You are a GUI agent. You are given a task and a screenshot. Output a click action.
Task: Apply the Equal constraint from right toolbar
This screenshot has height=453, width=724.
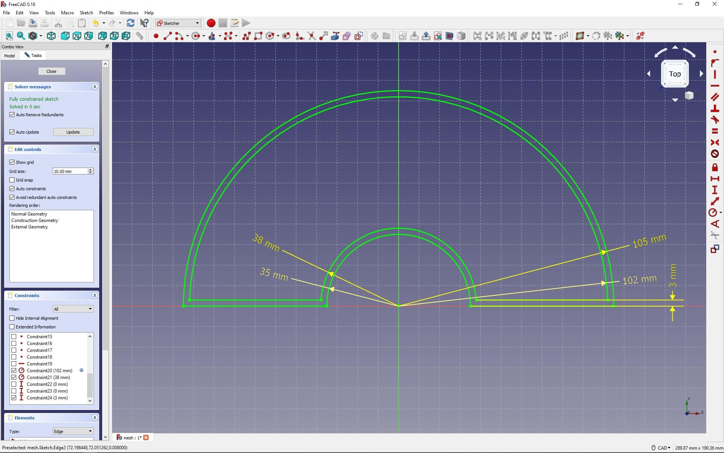click(715, 131)
